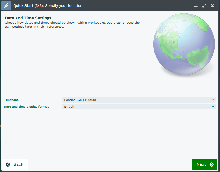Open the Timezone dropdown showing London
Viewport: 220px width, 172px height.
pos(139,100)
